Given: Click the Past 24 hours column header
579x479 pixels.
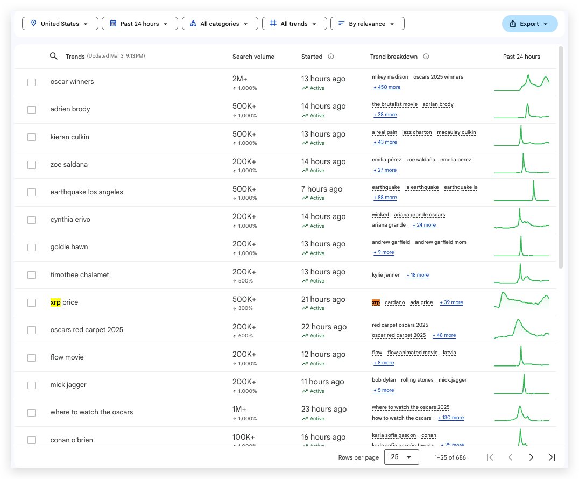Looking at the screenshot, I should (521, 57).
